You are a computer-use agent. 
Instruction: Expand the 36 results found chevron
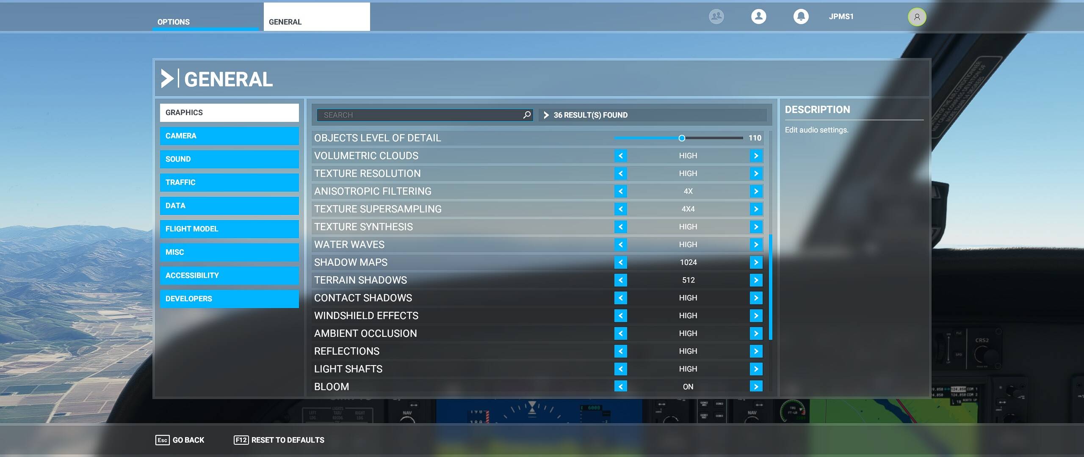(546, 115)
